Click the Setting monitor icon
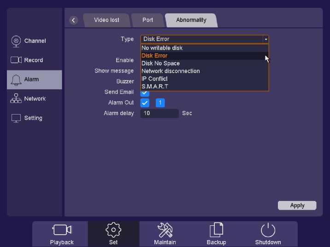 (16, 118)
